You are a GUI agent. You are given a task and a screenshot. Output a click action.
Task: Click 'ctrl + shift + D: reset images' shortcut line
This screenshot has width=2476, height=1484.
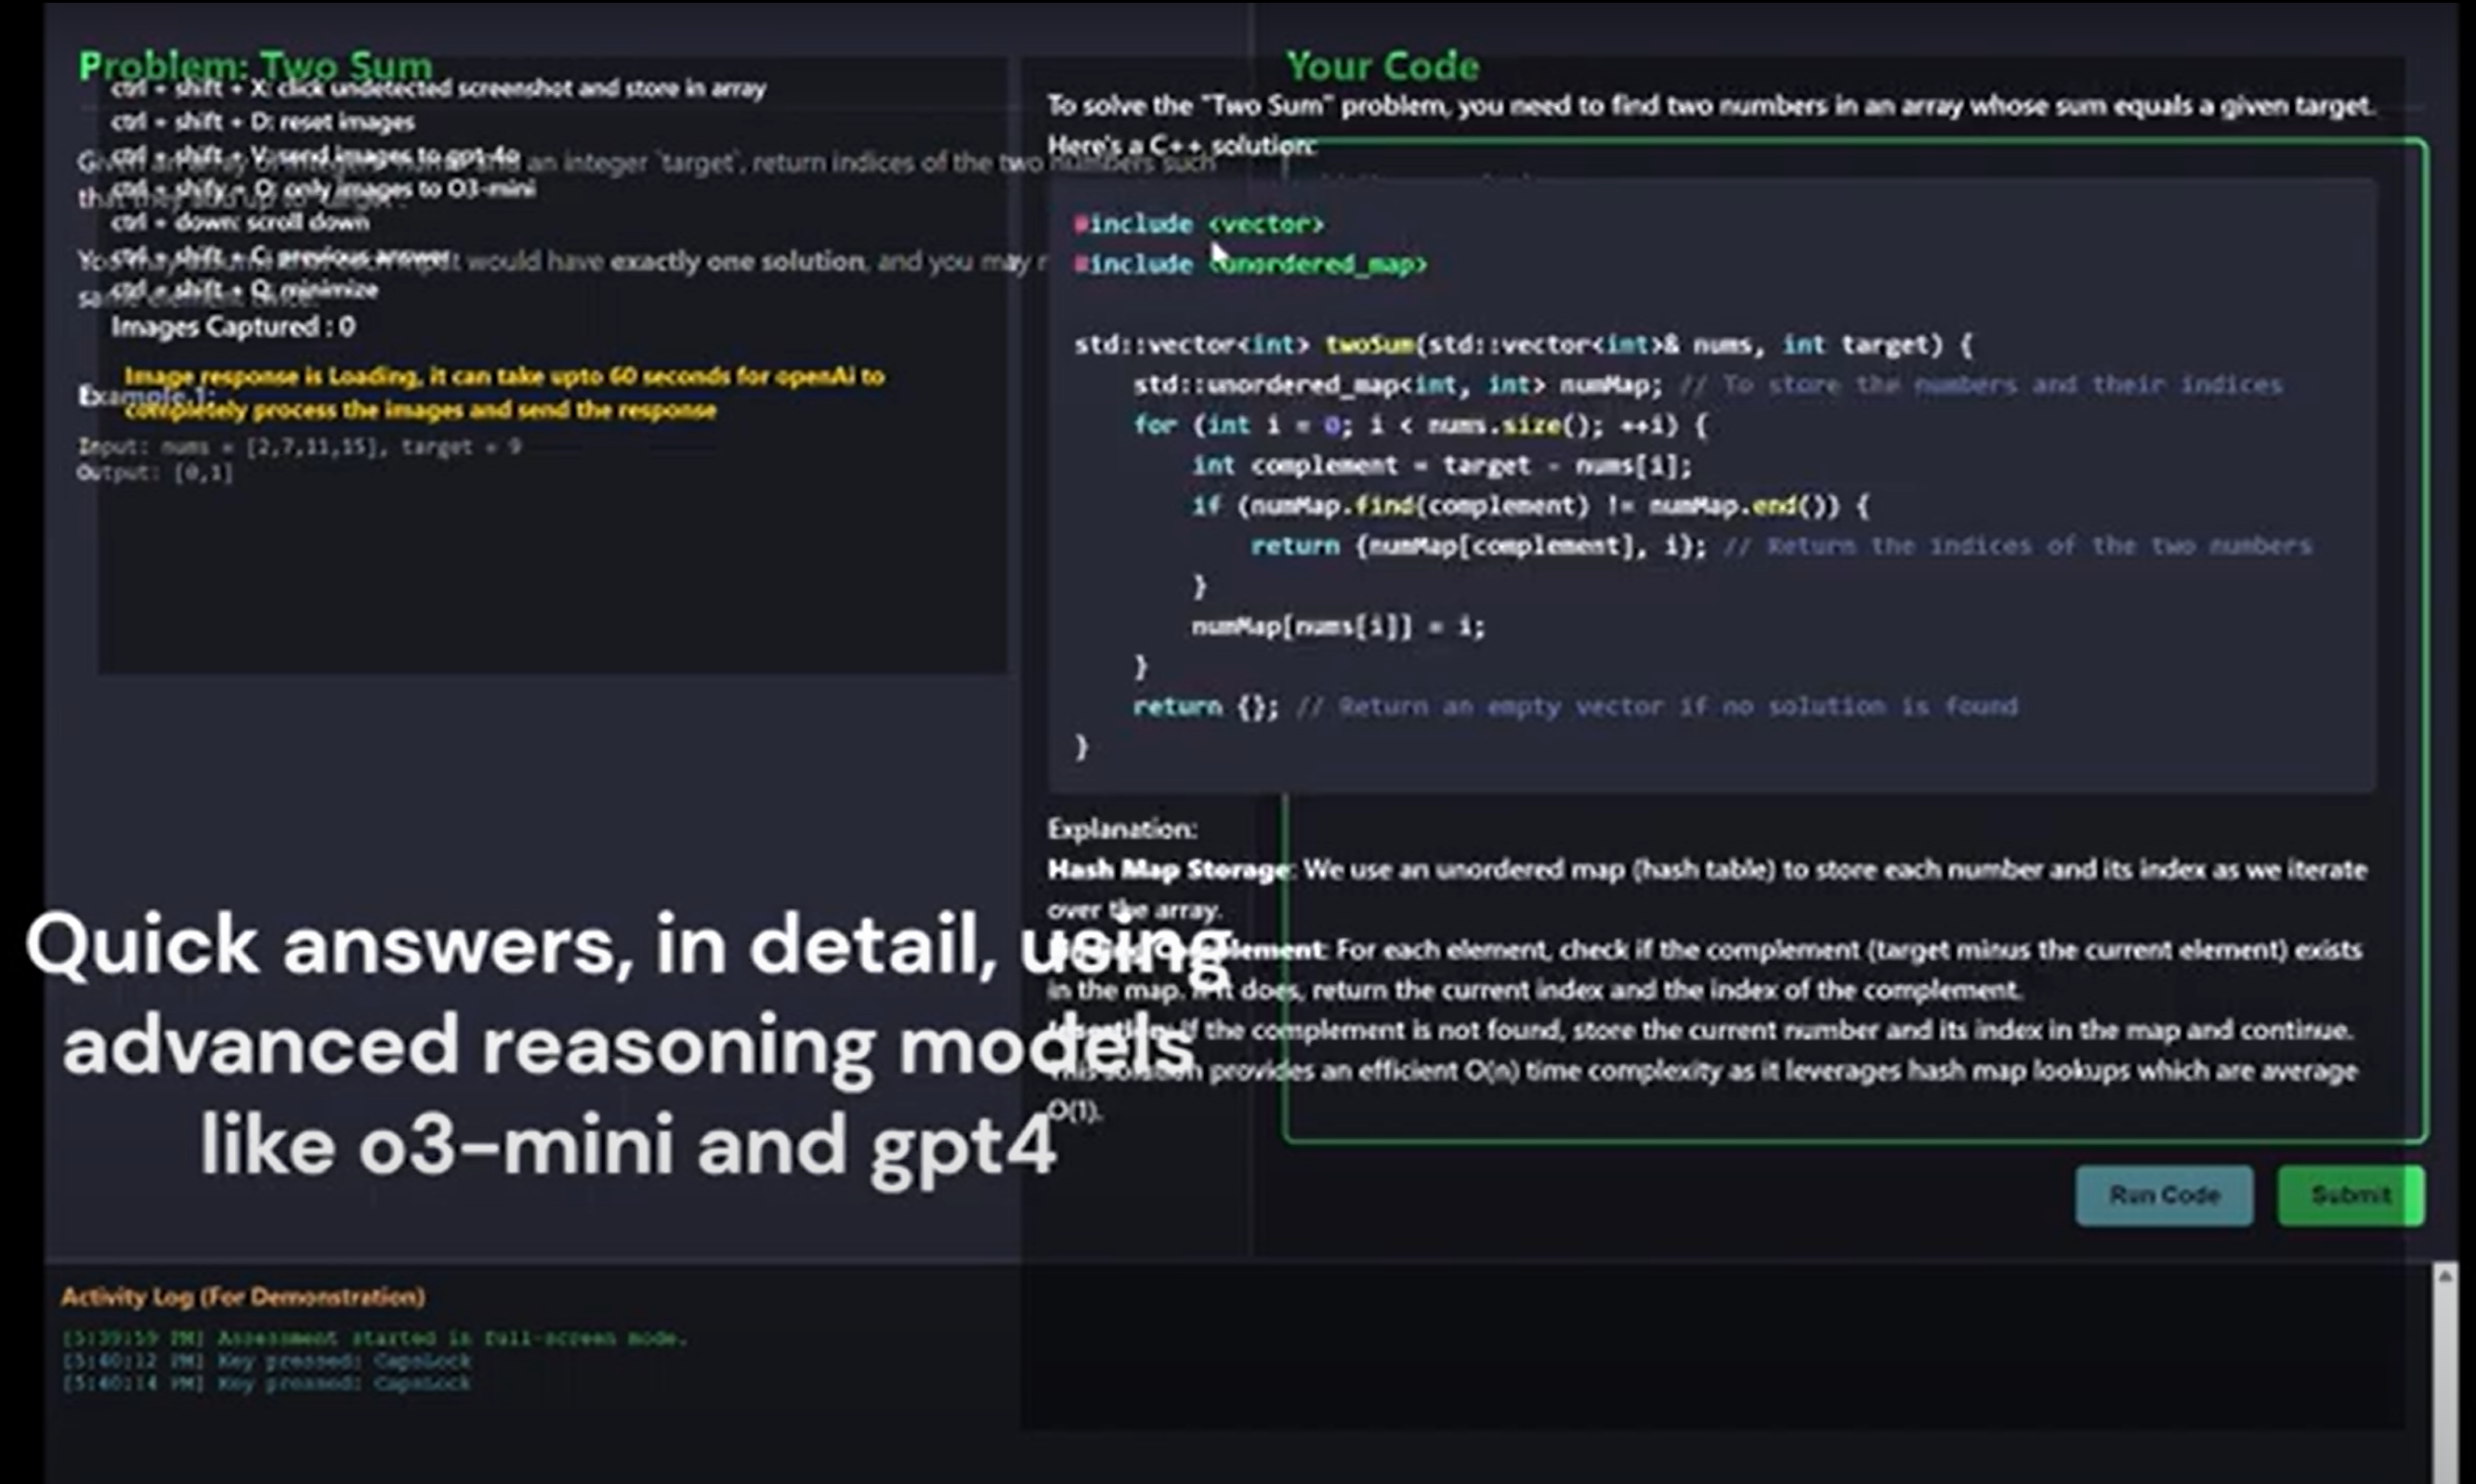pyautogui.click(x=263, y=122)
